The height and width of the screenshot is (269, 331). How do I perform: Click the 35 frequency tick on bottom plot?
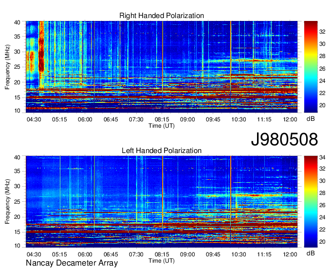coord(17,171)
